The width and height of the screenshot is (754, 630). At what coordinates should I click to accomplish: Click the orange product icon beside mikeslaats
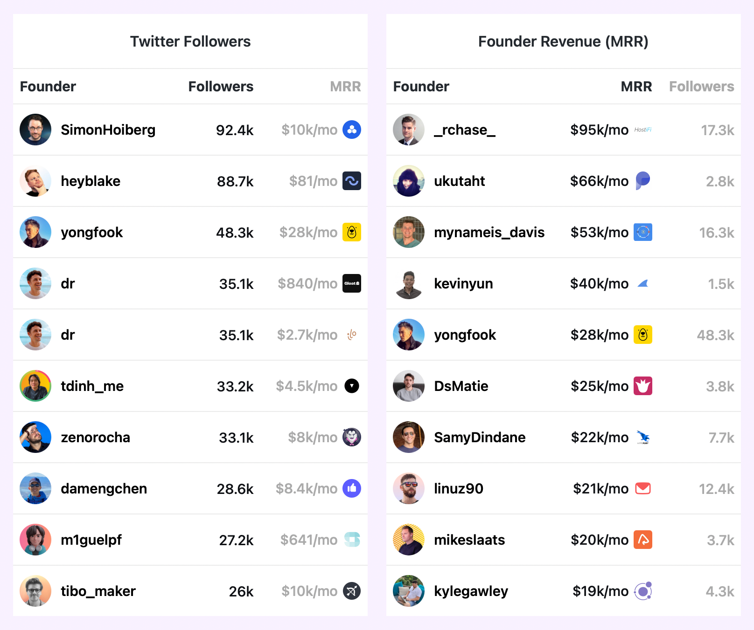[x=643, y=540]
